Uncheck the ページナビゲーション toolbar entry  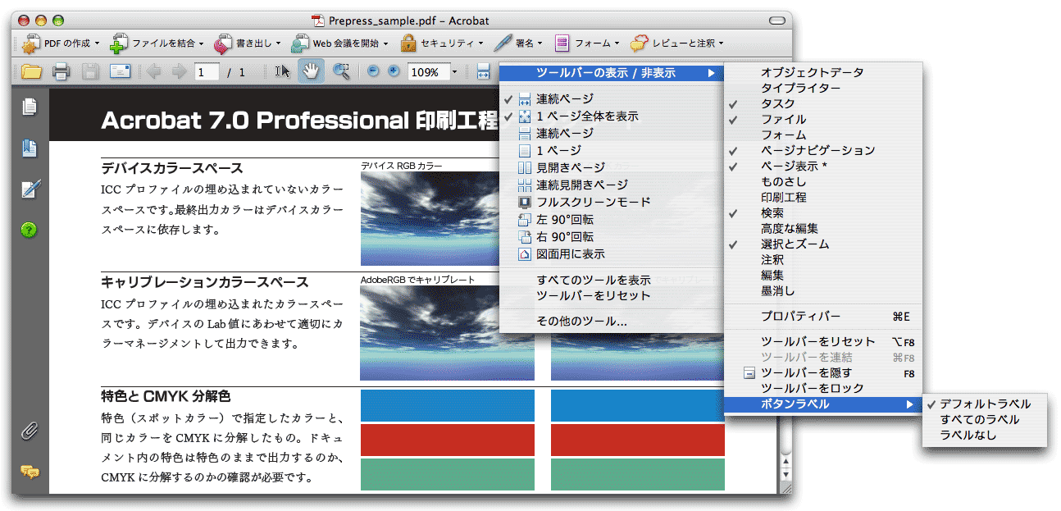[823, 150]
